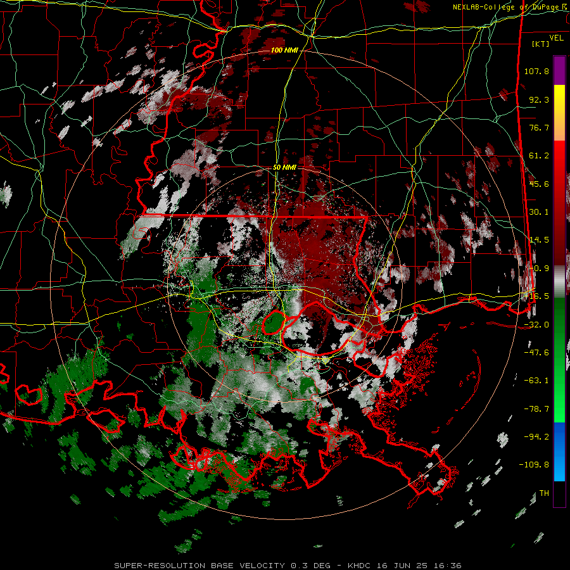This screenshot has width=570, height=570.
Task: Select the 14.5 velocity scale value
Action: point(539,240)
